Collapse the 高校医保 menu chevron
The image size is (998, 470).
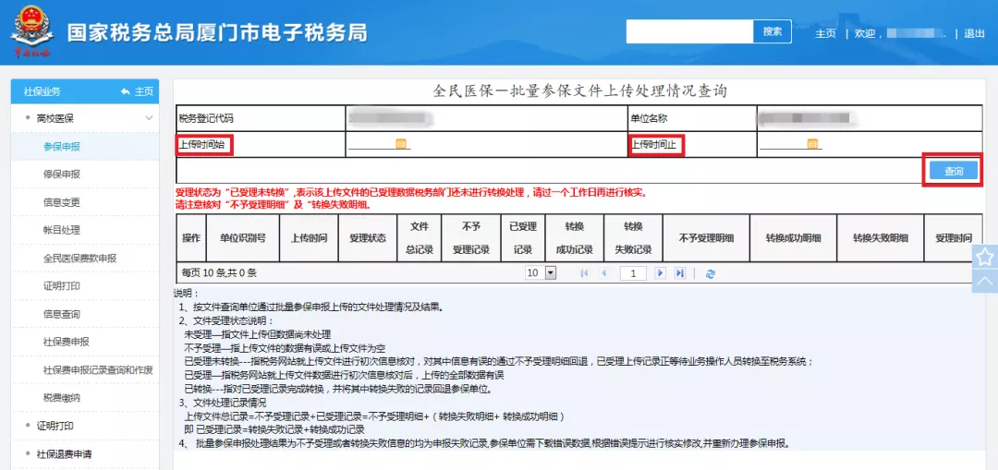point(150,118)
